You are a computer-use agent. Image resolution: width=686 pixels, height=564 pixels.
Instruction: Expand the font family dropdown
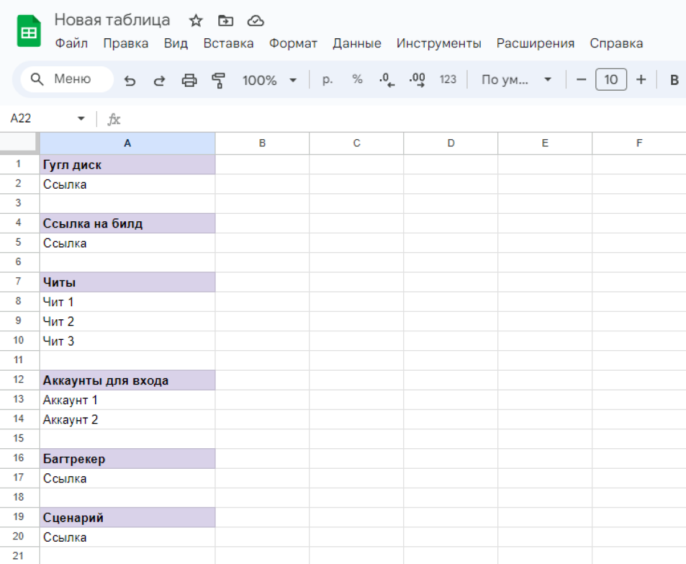[x=517, y=80]
